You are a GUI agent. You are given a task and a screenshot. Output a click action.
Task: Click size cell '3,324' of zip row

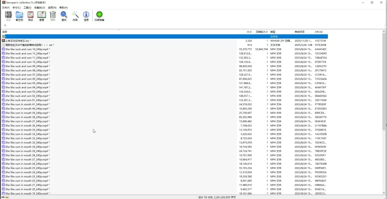pos(249,41)
